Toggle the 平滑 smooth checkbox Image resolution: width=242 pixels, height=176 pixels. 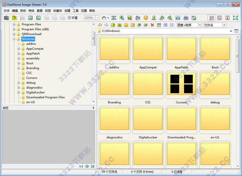69,18
